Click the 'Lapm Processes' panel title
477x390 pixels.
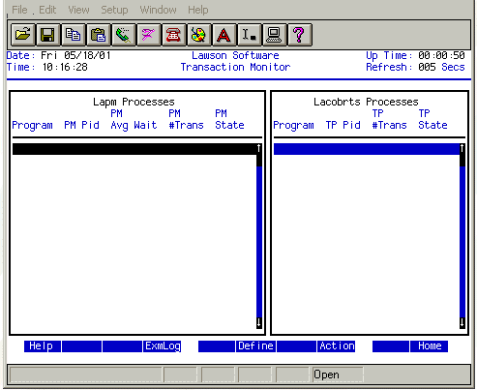tap(134, 102)
